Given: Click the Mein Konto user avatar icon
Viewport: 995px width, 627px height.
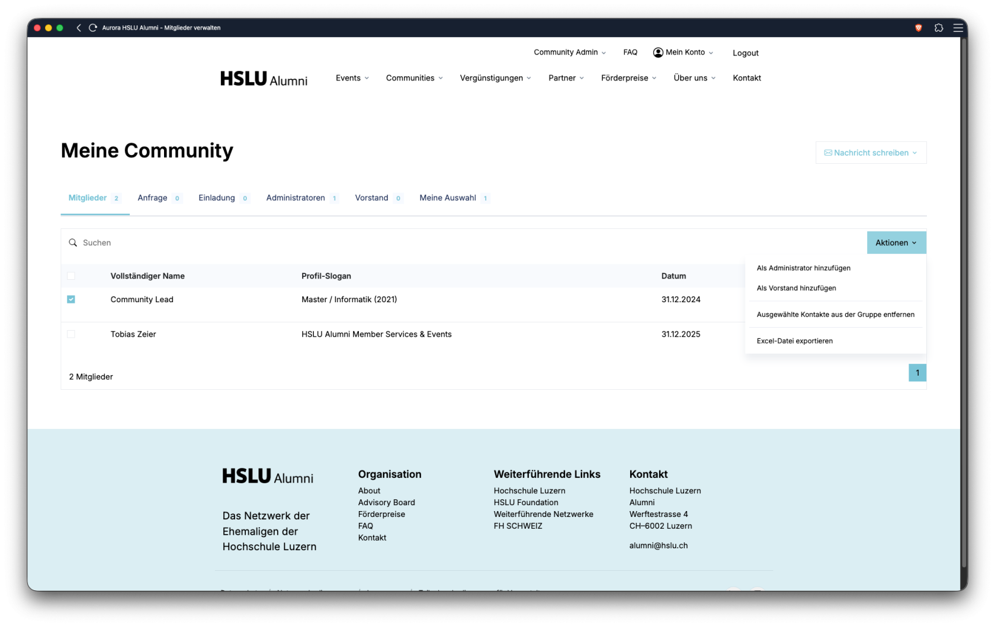Looking at the screenshot, I should tap(658, 53).
